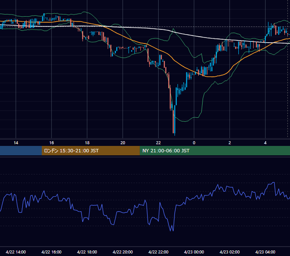Screen dimensions: 290x256
Task: Click the 2 hour label on price chart axis
Action: (x=230, y=143)
